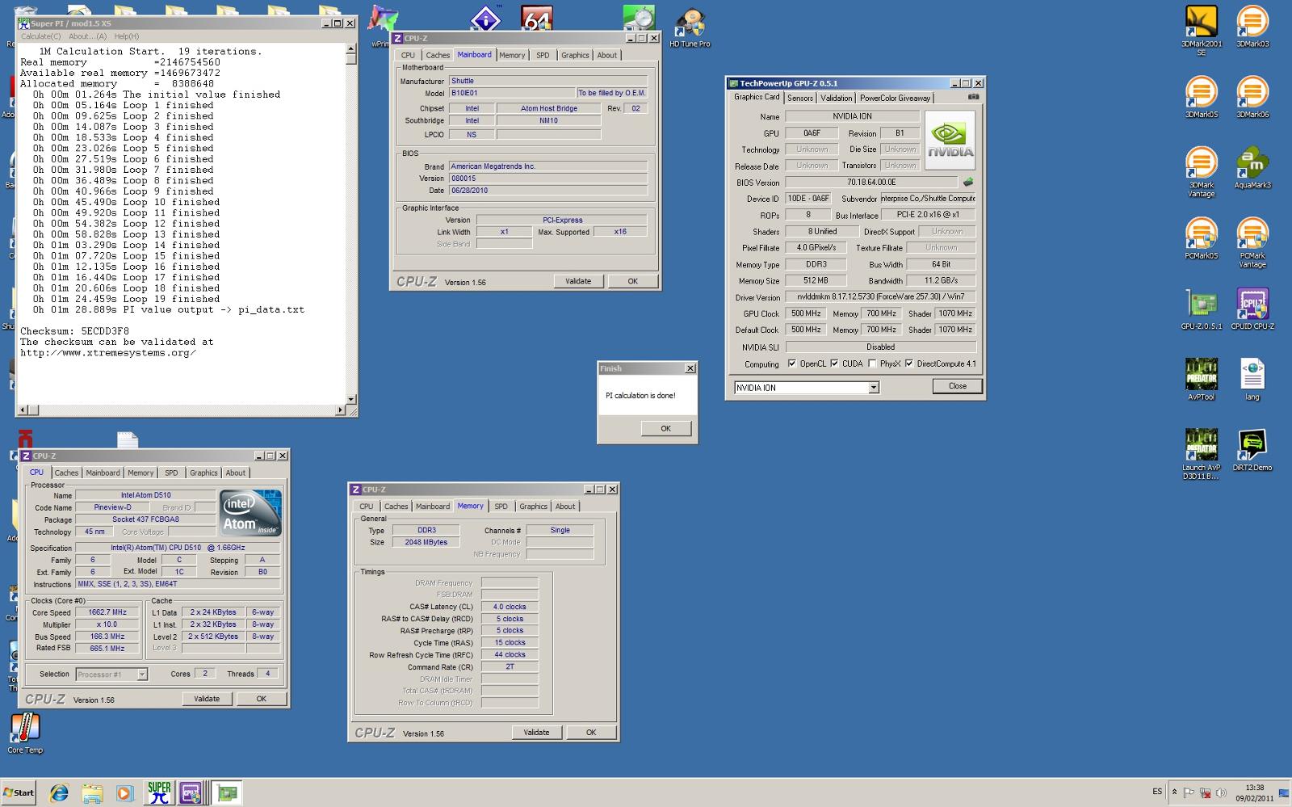Switch to GPU-Z in the taskbar
This screenshot has width=1292, height=807.
pos(227,792)
